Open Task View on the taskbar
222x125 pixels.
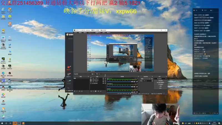coord(10,123)
